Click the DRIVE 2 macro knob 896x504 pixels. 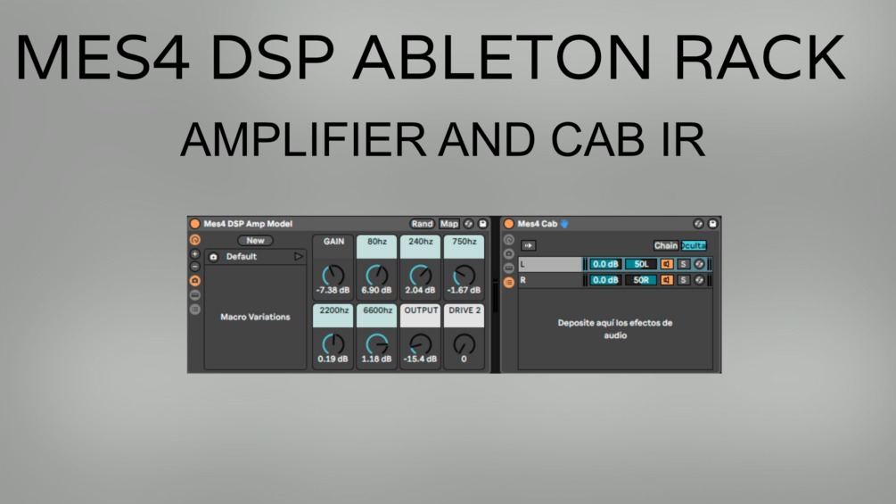pyautogui.click(x=464, y=344)
